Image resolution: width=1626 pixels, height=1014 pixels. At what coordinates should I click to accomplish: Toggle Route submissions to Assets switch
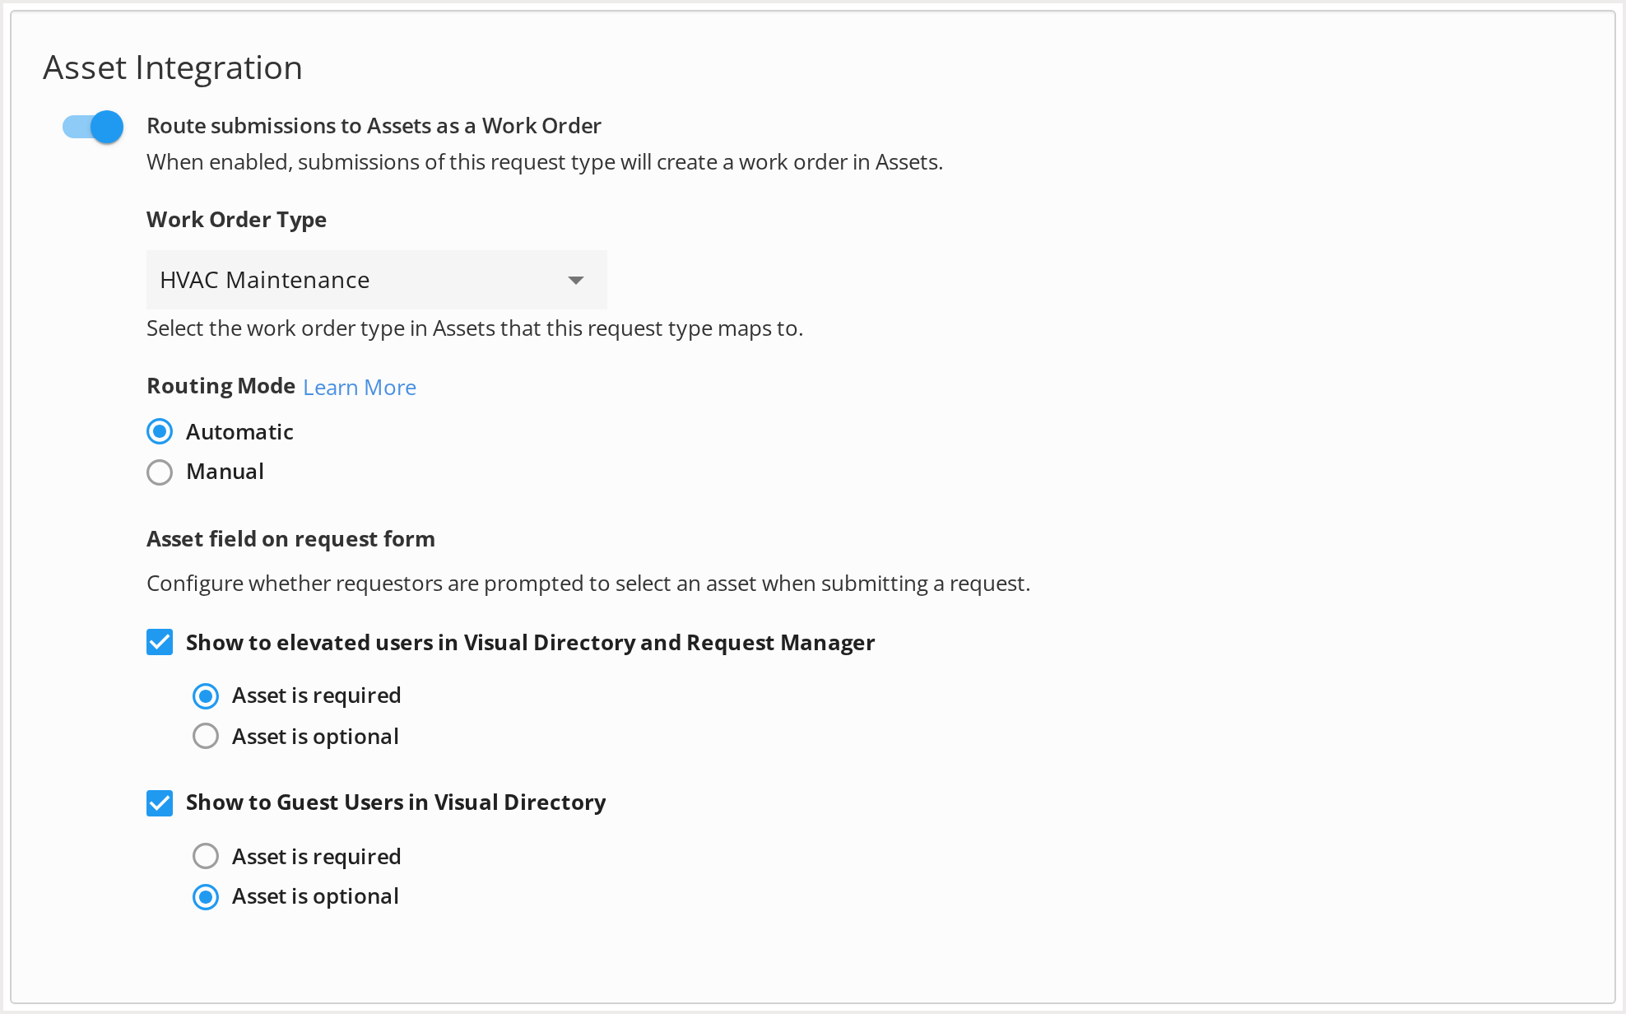click(x=93, y=127)
